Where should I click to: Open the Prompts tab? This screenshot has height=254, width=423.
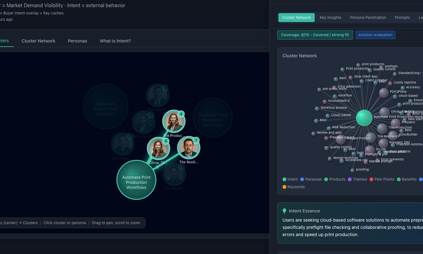(x=402, y=17)
